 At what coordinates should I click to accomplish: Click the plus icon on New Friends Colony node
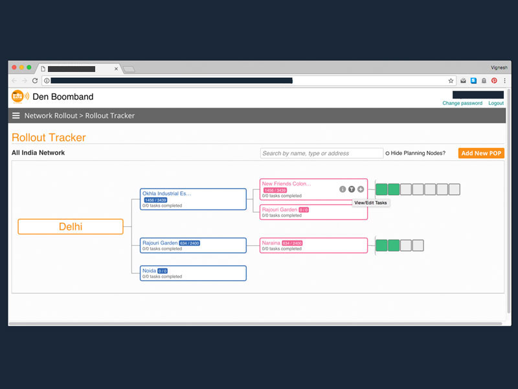pos(361,189)
